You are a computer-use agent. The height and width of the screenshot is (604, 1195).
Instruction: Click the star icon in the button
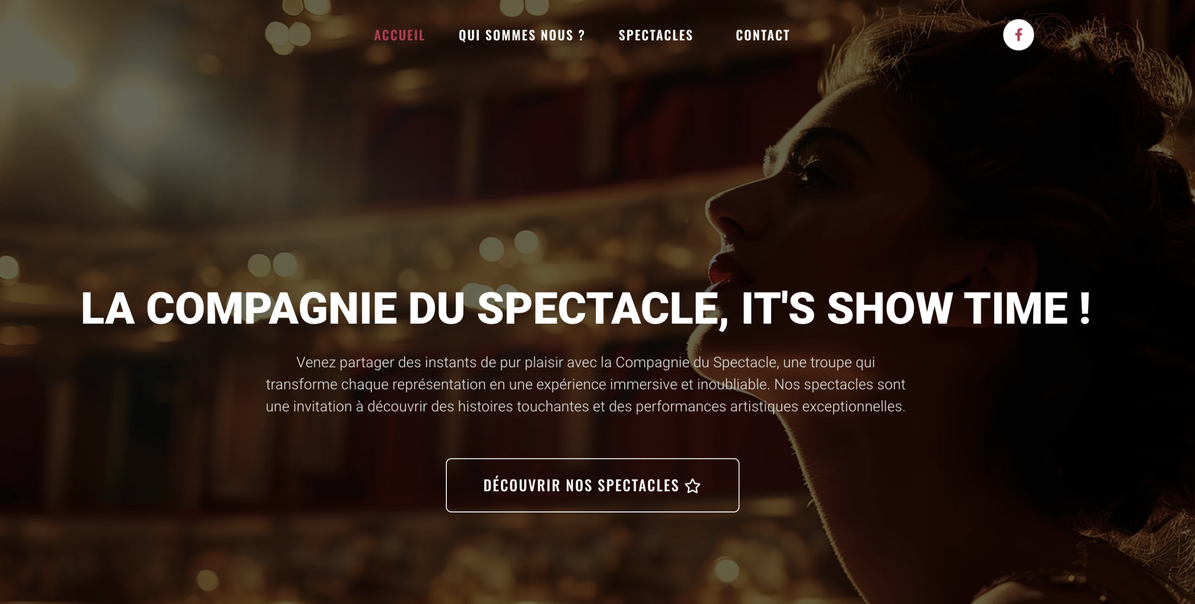point(692,486)
